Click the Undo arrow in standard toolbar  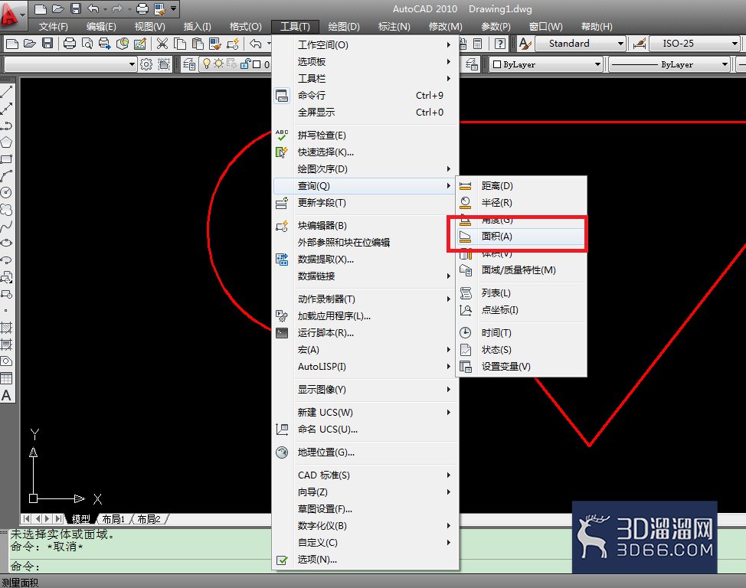pos(256,44)
